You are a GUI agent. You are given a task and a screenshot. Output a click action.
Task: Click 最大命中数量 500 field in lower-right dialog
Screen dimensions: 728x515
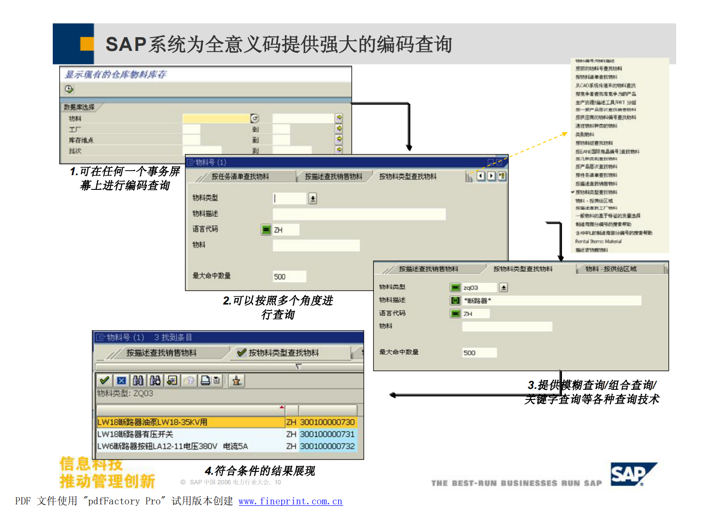(479, 353)
